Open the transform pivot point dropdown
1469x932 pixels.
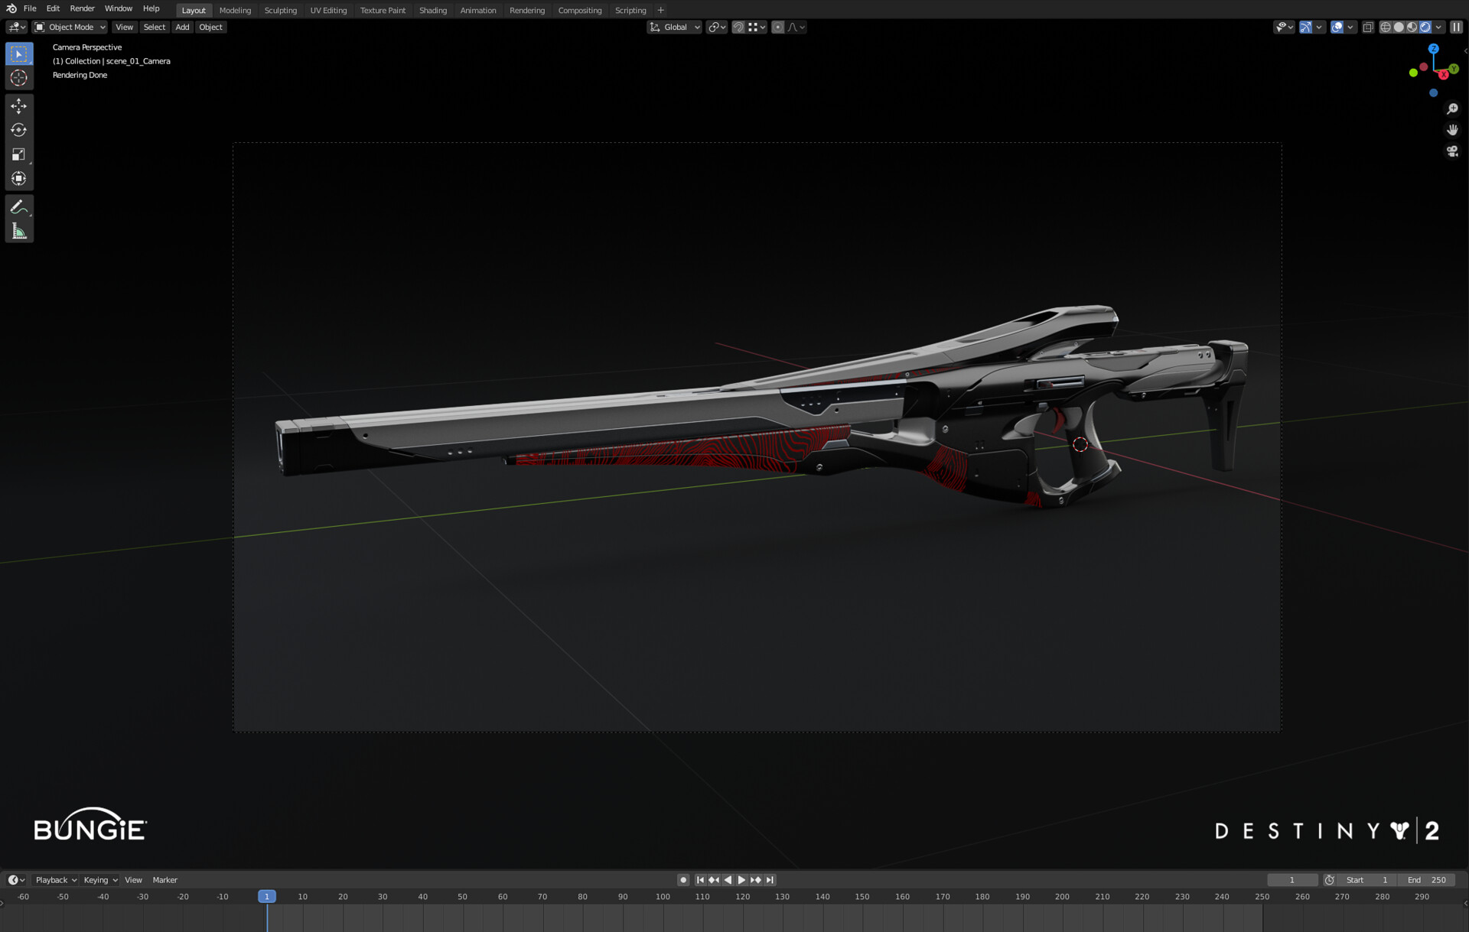717,28
